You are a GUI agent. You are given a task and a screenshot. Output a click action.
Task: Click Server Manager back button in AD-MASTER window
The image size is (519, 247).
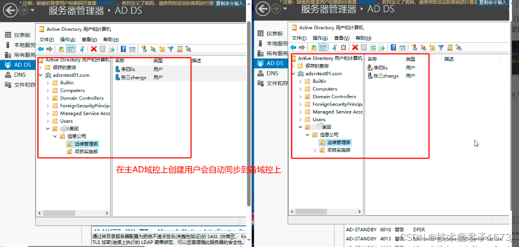coord(10,10)
